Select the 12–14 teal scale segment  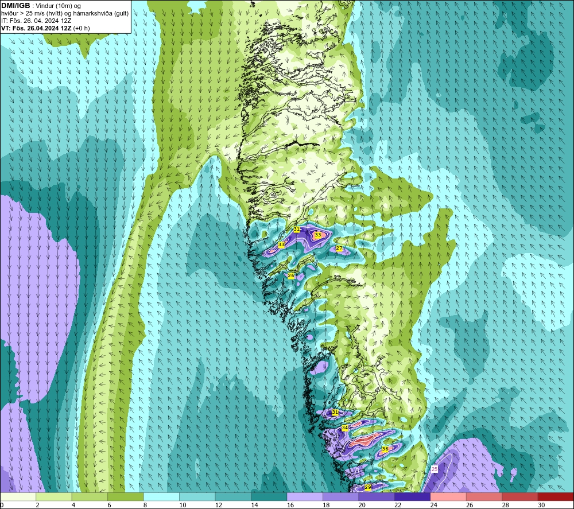pos(233,496)
